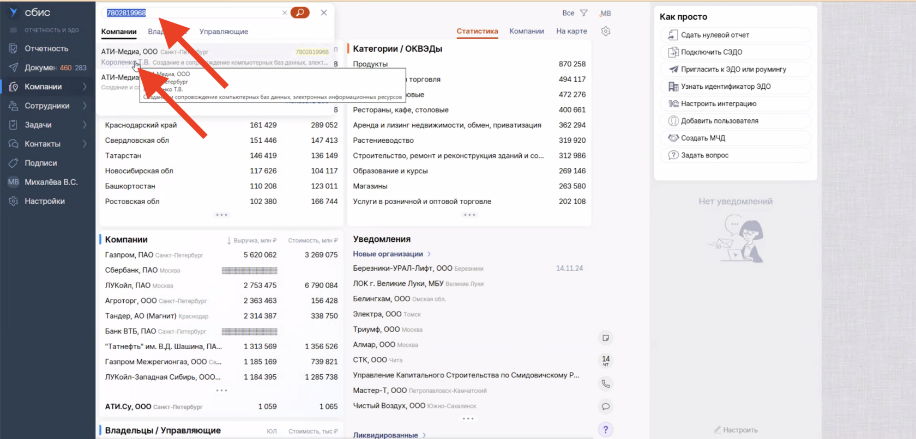Open Газпром, ПАО company link
Screen dimensions: 916x439
click(x=129, y=255)
